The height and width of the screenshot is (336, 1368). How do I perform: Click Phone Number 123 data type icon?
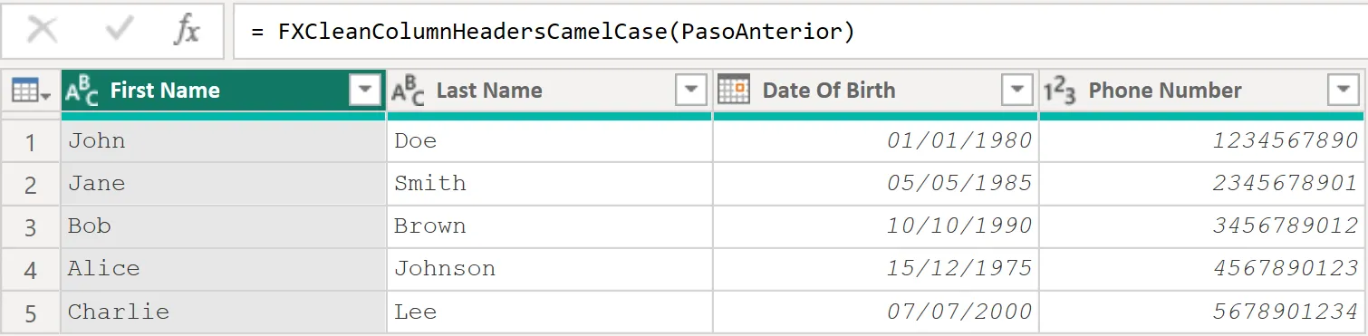pyautogui.click(x=1059, y=91)
